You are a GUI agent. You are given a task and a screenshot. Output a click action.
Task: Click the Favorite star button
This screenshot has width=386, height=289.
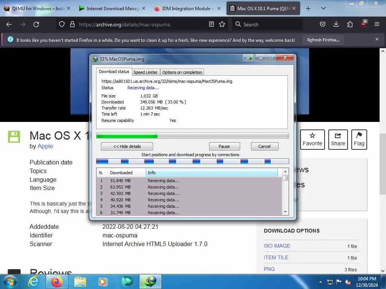pyautogui.click(x=312, y=139)
